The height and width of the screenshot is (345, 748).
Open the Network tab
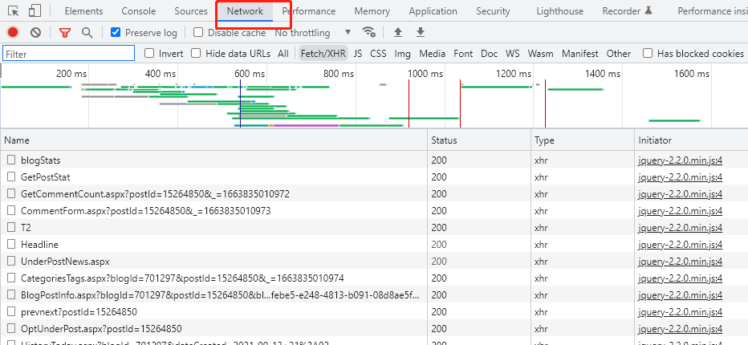pos(246,11)
